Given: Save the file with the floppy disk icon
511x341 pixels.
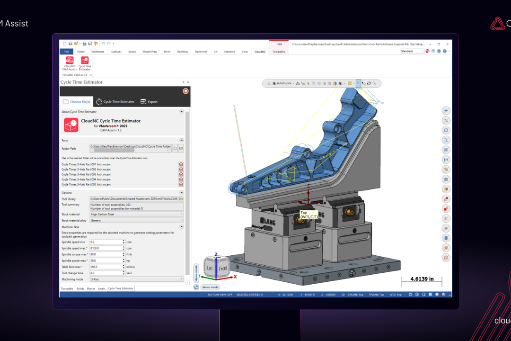Looking at the screenshot, I should [x=70, y=44].
